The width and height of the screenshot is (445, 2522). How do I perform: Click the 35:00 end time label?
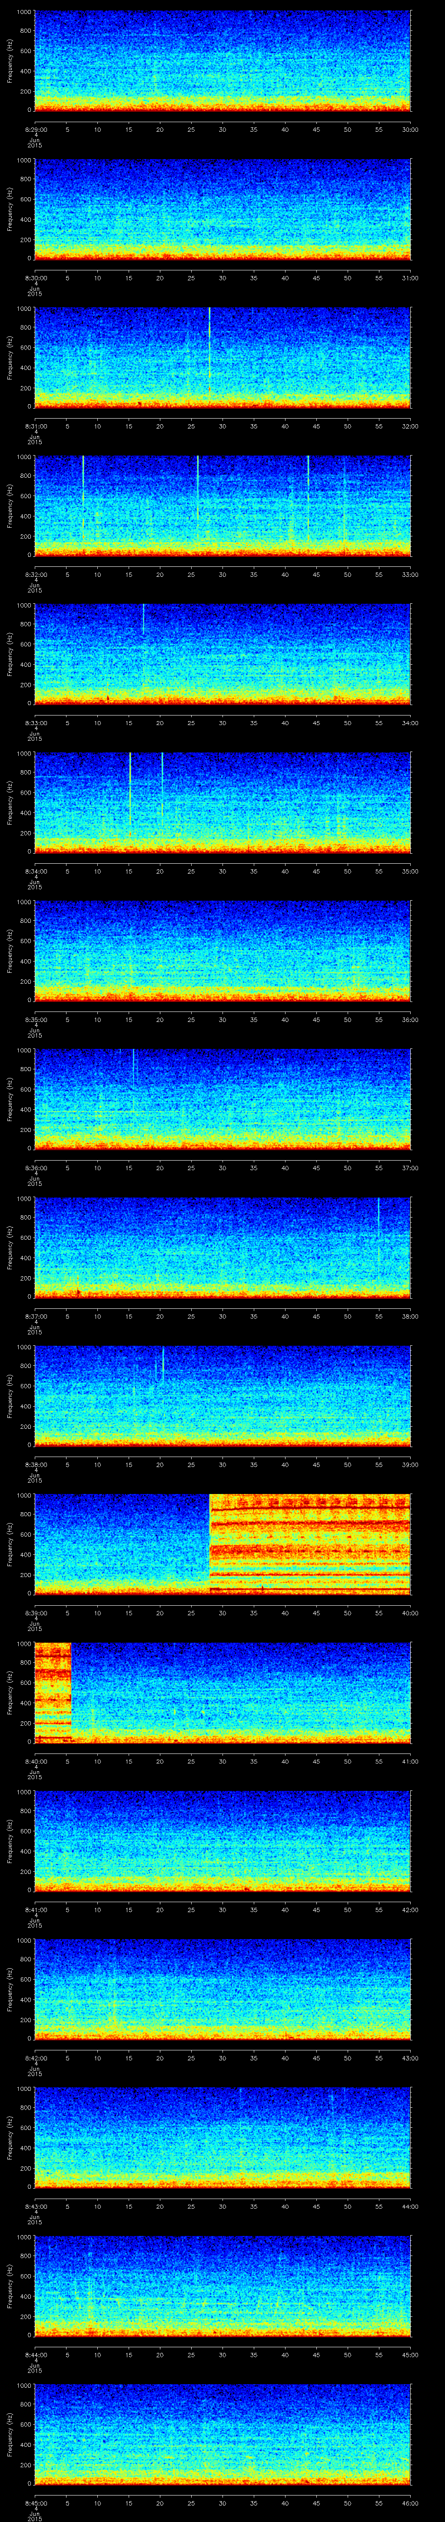point(411,872)
